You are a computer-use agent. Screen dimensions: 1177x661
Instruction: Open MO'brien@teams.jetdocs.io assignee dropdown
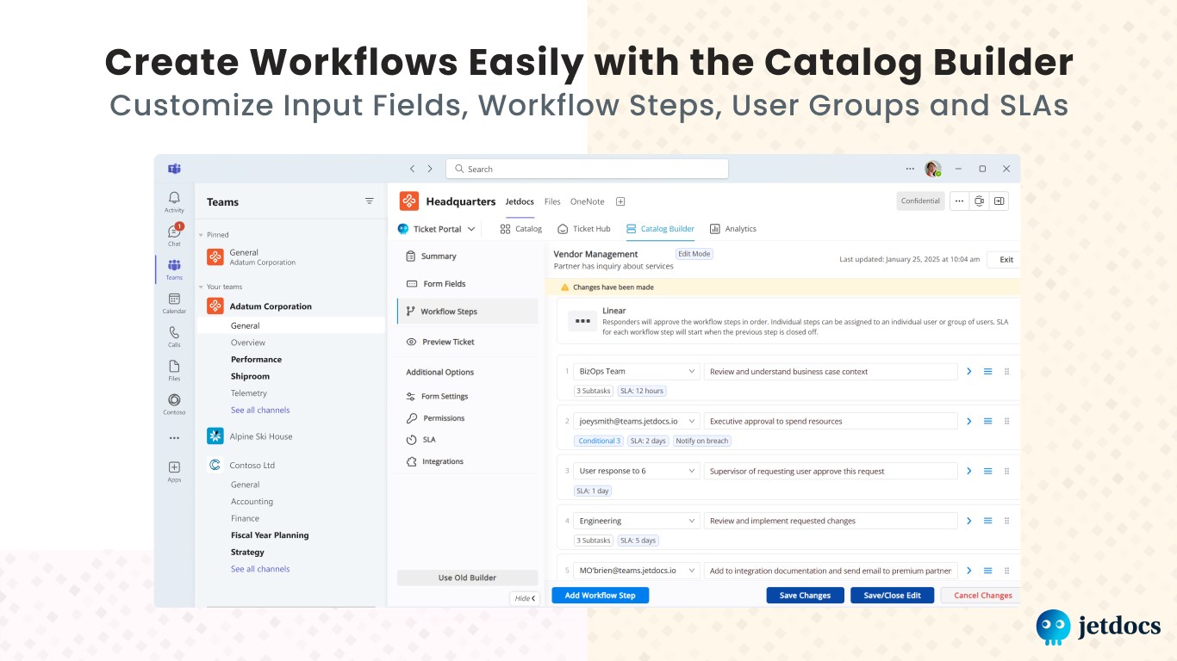(x=637, y=571)
